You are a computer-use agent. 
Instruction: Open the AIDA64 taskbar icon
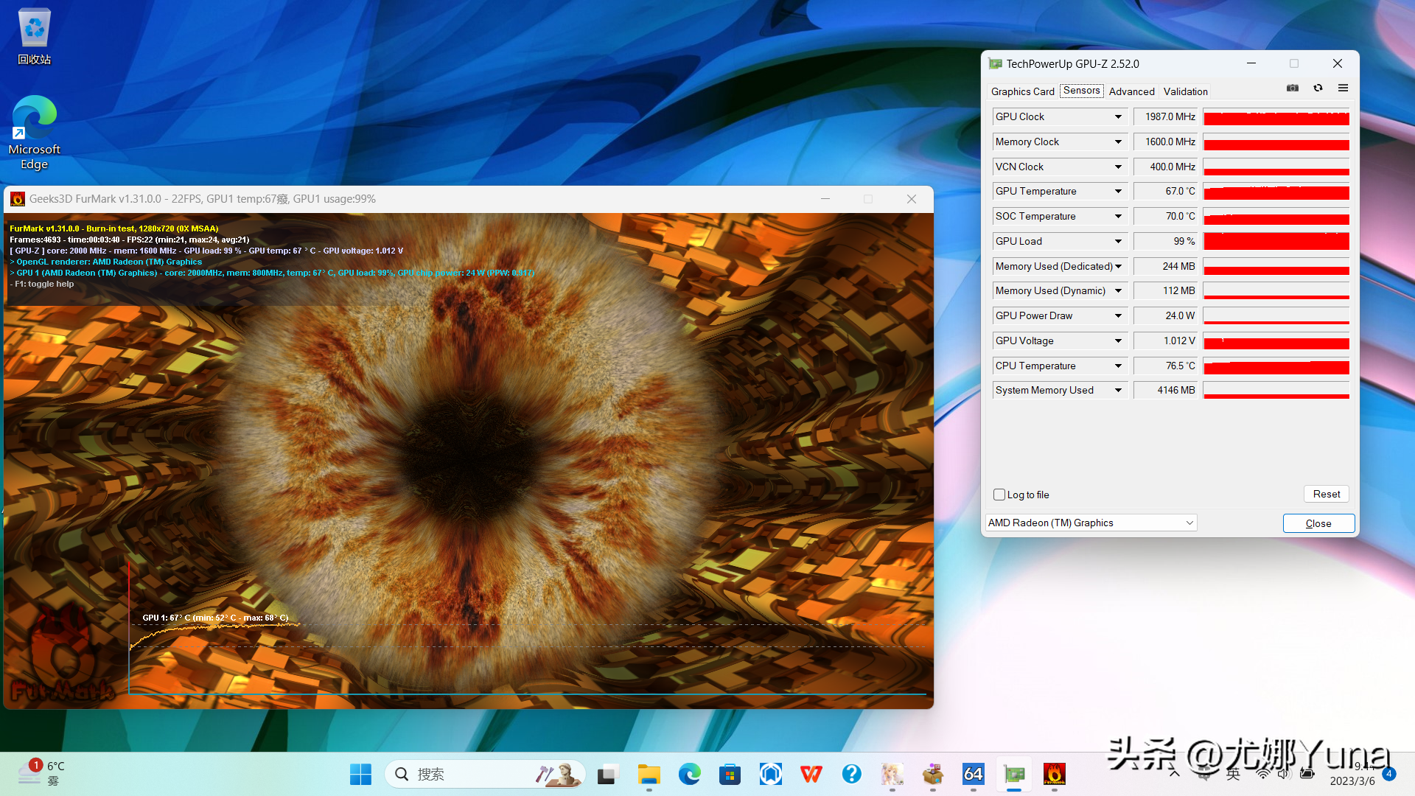pyautogui.click(x=973, y=774)
